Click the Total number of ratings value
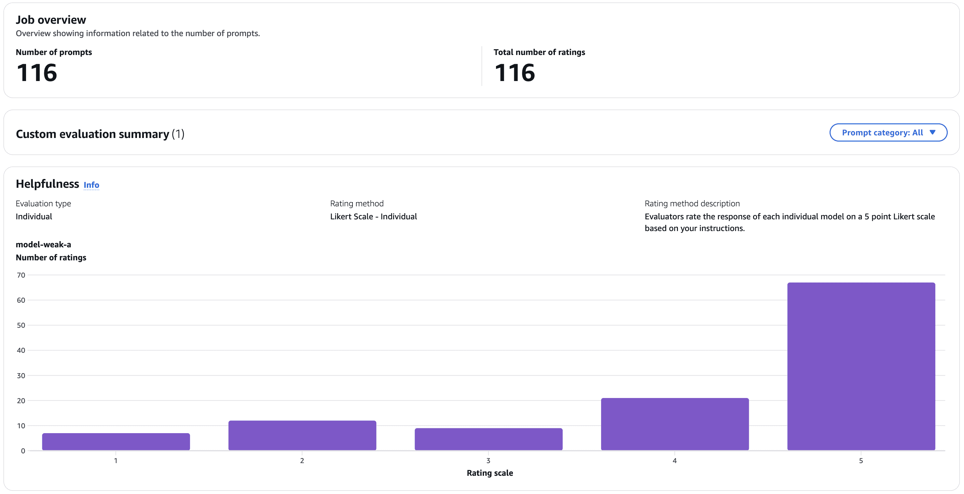 [515, 73]
